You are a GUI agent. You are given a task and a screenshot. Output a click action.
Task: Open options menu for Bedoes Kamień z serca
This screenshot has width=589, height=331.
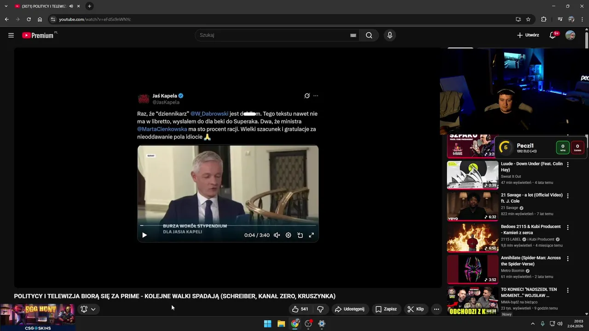pyautogui.click(x=567, y=227)
